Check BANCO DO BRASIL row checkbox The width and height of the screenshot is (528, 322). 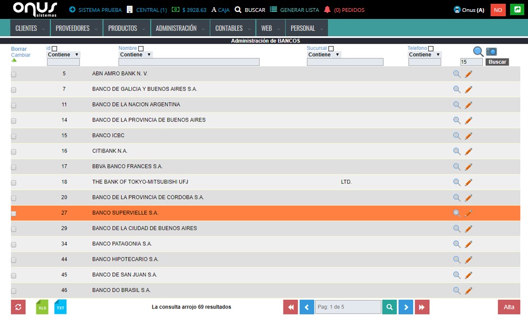14,291
